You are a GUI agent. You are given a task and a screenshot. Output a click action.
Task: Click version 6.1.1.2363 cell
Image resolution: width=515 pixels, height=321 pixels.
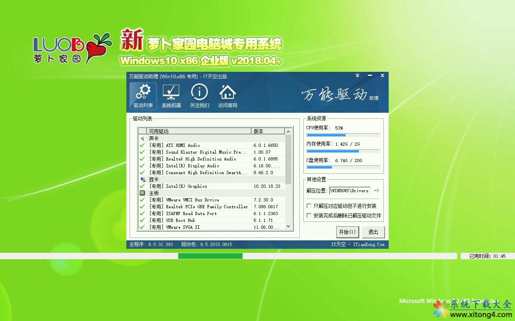point(266,213)
